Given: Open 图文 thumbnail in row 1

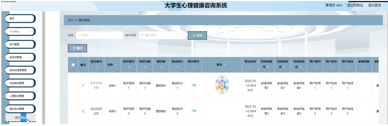Looking at the screenshot, I should (x=222, y=85).
